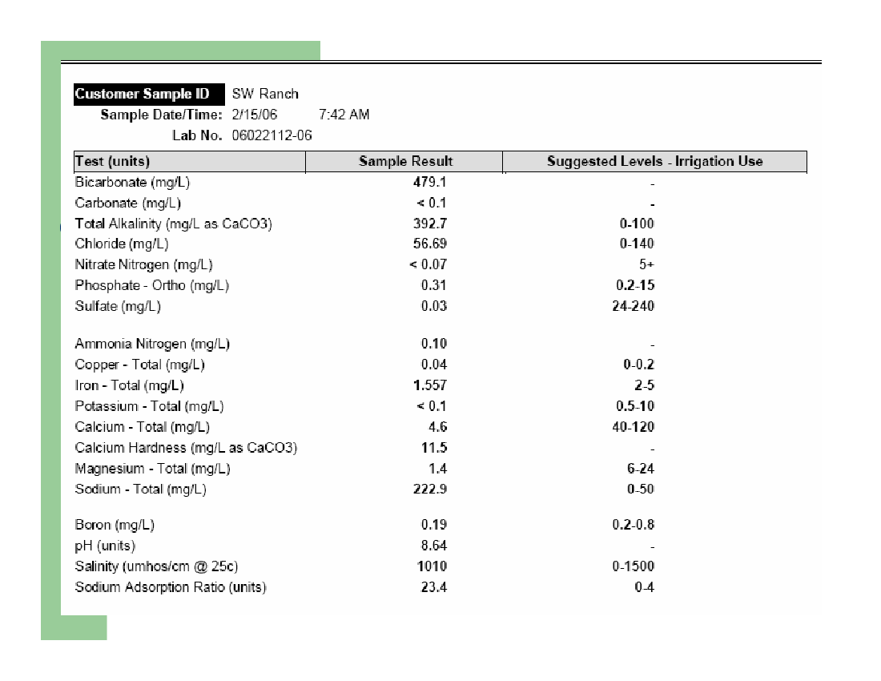Select the Boron (mg/L) row label
This screenshot has height=681, width=881.
(115, 525)
